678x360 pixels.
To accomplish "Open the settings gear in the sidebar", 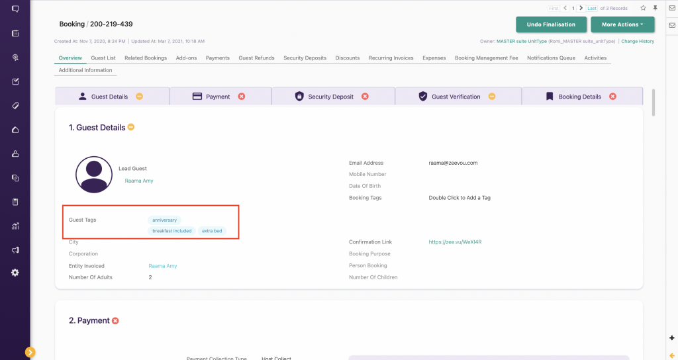I will pyautogui.click(x=15, y=273).
